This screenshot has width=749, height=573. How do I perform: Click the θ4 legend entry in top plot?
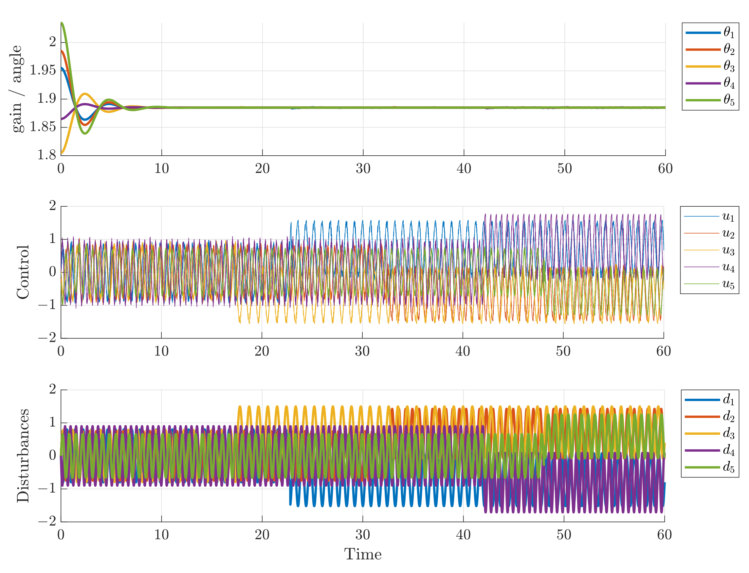[x=710, y=83]
